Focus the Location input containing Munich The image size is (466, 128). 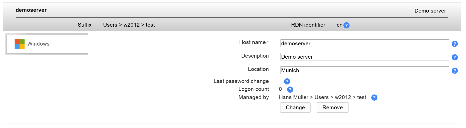pos(364,70)
